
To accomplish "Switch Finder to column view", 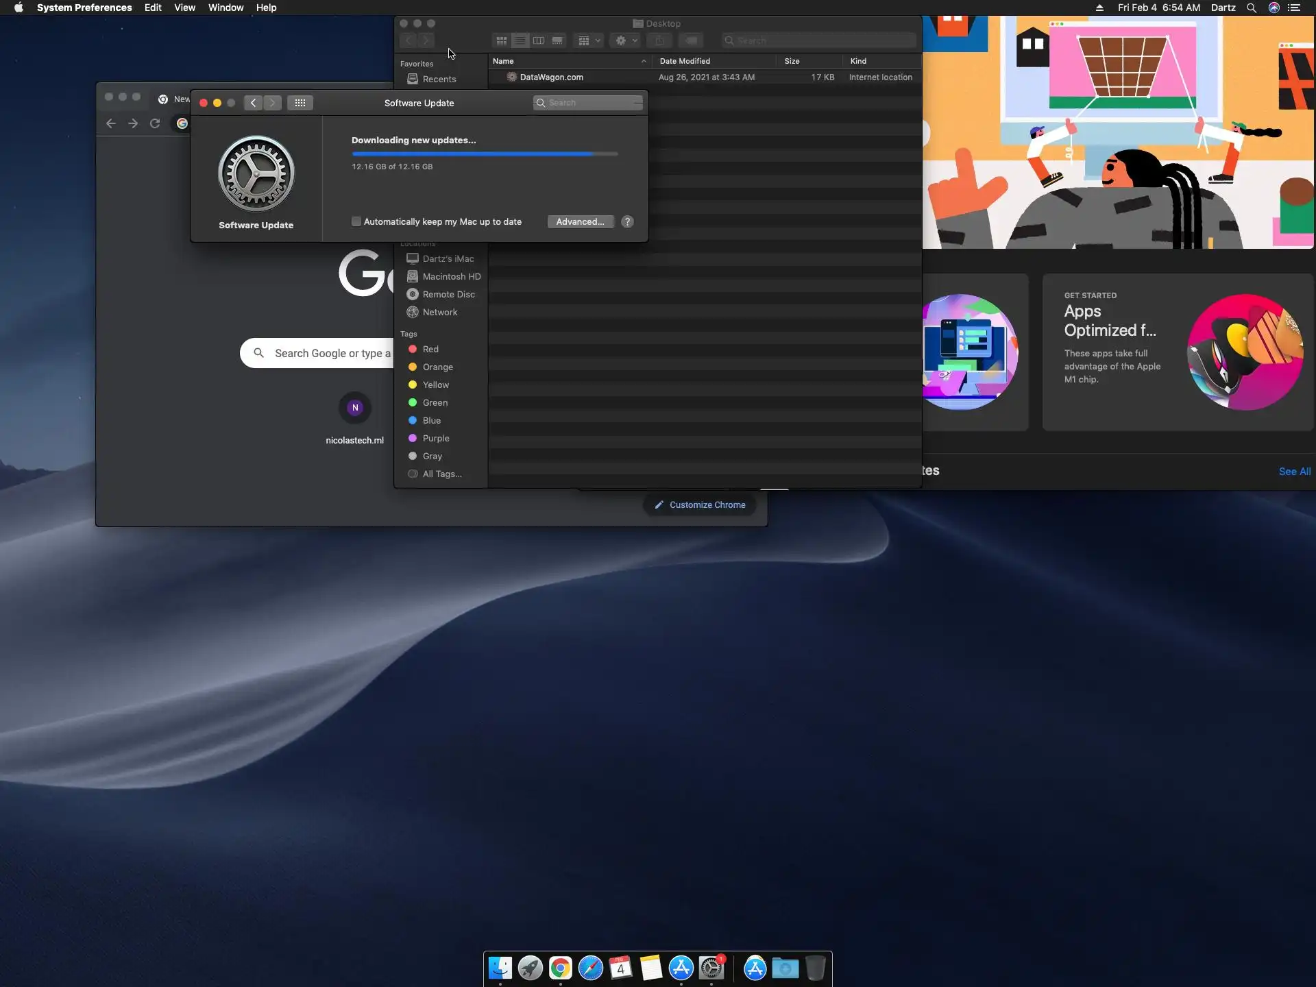I will tap(539, 40).
